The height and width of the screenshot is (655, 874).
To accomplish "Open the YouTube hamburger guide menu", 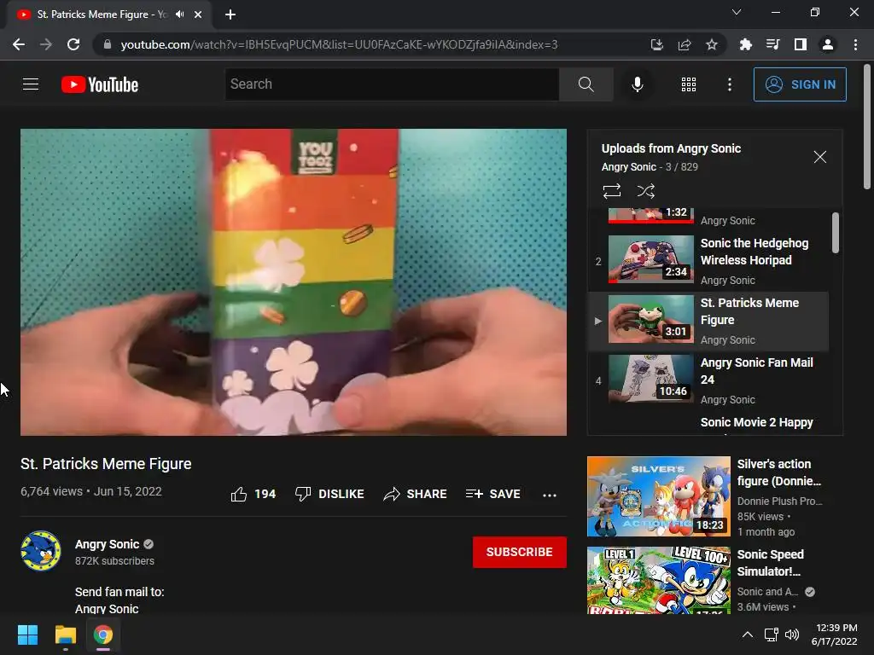I will [31, 84].
